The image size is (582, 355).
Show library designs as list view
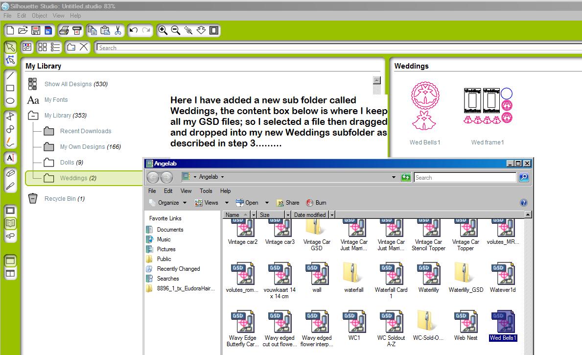(x=55, y=47)
